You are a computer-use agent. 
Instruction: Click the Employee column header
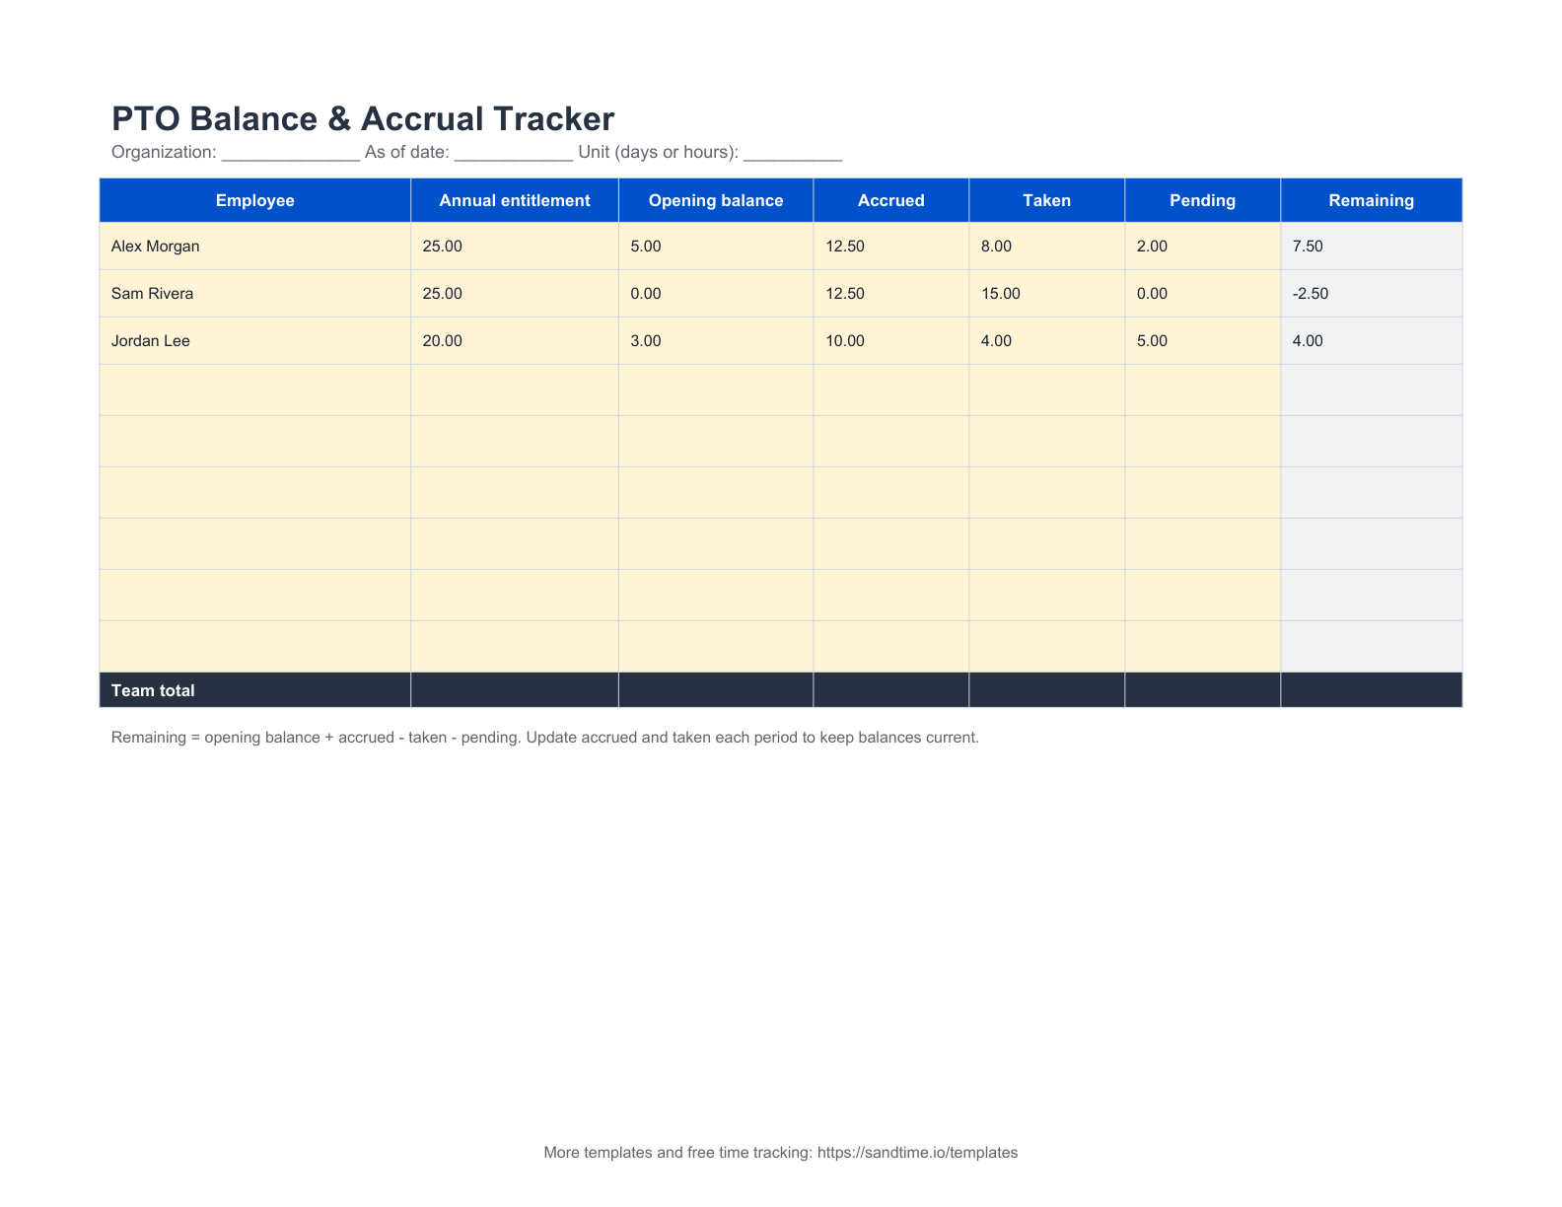pyautogui.click(x=254, y=200)
